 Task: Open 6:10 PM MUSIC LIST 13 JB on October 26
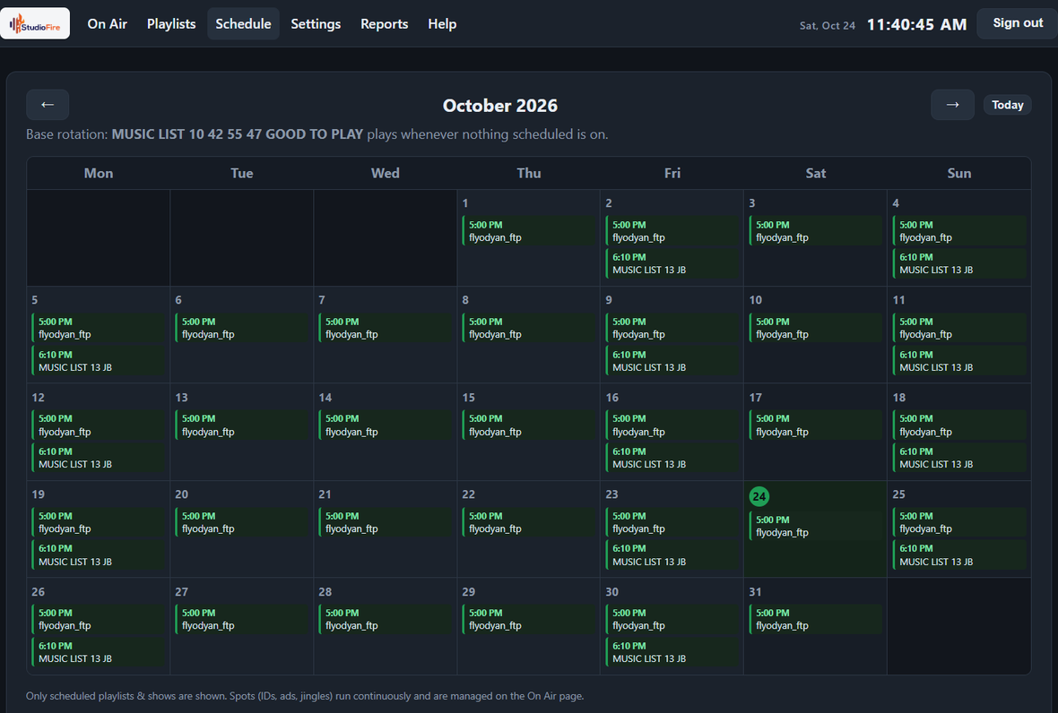click(x=98, y=652)
